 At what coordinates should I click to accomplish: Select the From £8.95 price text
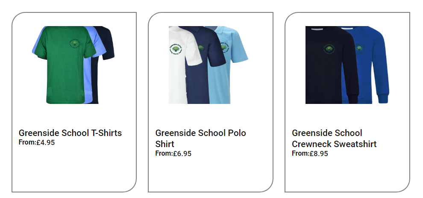tap(310, 154)
